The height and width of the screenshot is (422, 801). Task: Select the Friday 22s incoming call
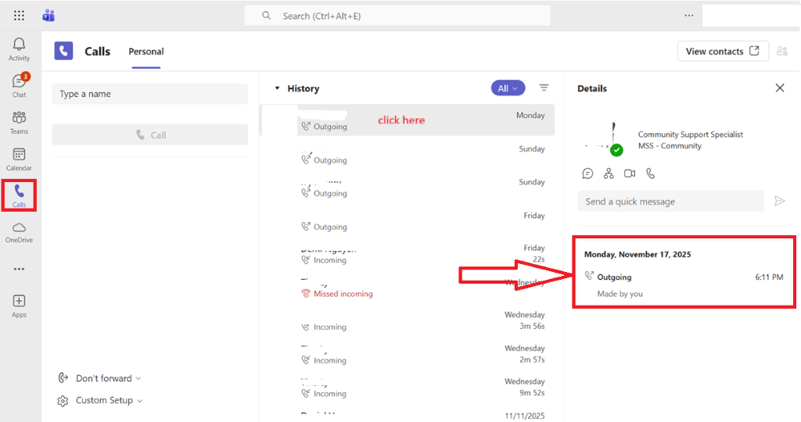[x=407, y=254]
